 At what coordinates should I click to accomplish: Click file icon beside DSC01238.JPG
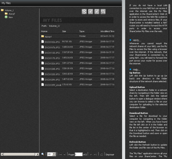pos(42,68)
